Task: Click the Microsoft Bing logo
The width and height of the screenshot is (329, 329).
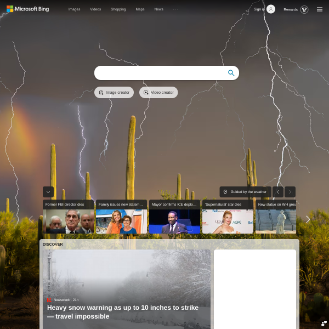Action: 28,9
